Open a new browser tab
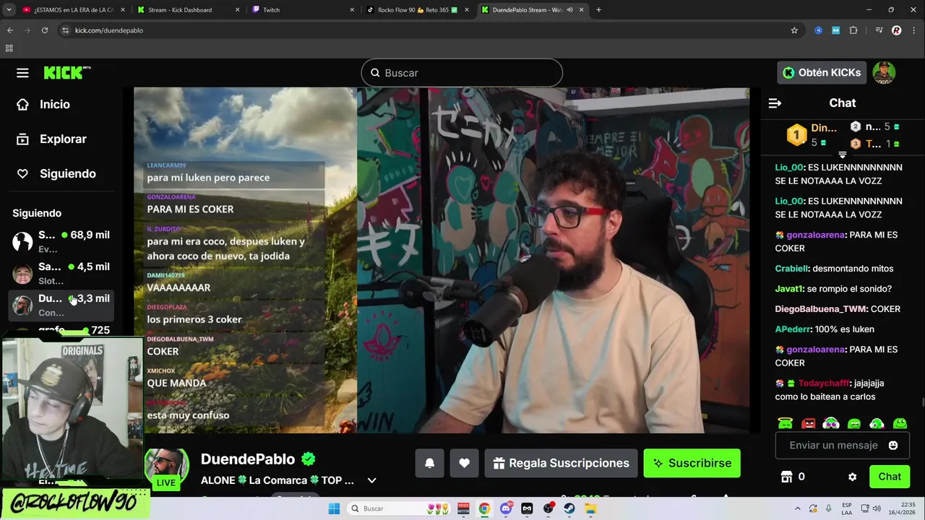 [x=598, y=10]
